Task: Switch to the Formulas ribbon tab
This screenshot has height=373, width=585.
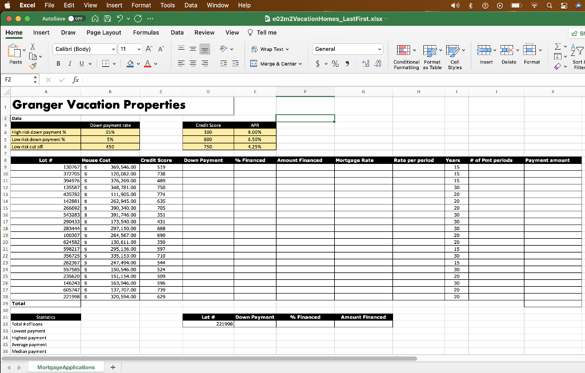Action: [x=145, y=33]
